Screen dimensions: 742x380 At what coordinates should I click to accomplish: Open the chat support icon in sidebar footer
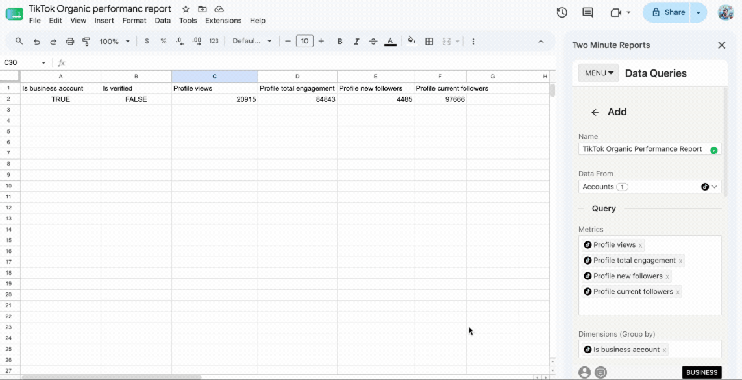(x=601, y=372)
